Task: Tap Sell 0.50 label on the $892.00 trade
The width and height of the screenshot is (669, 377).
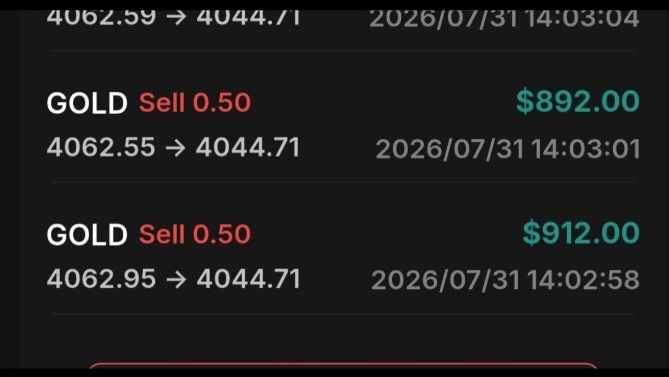Action: (x=195, y=103)
